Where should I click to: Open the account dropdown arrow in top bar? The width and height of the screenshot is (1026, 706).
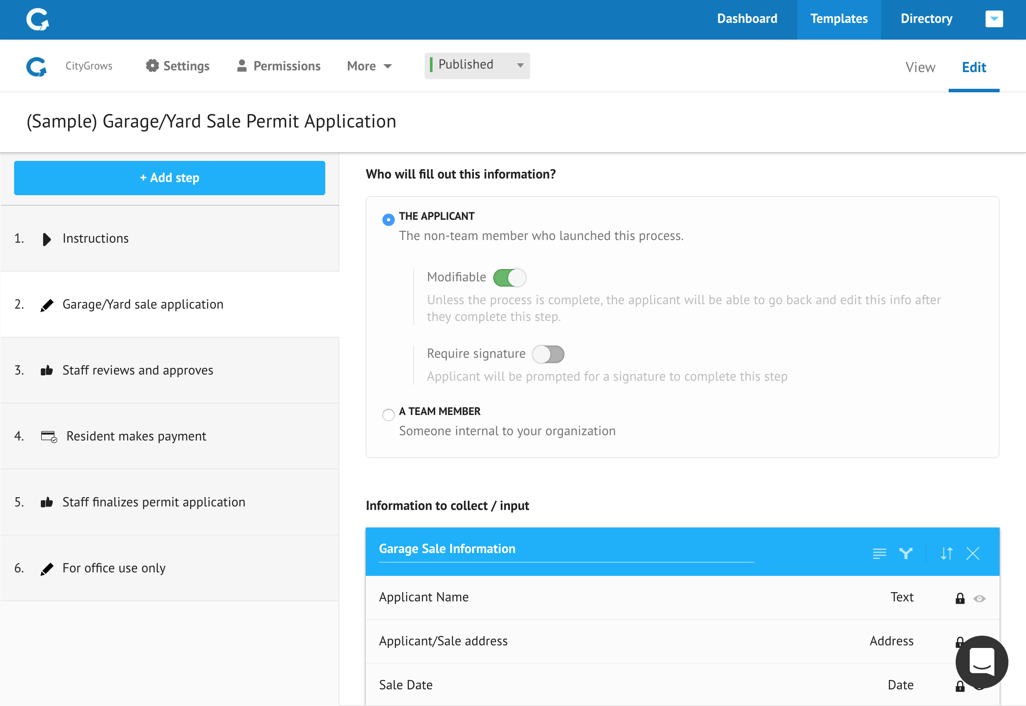994,18
